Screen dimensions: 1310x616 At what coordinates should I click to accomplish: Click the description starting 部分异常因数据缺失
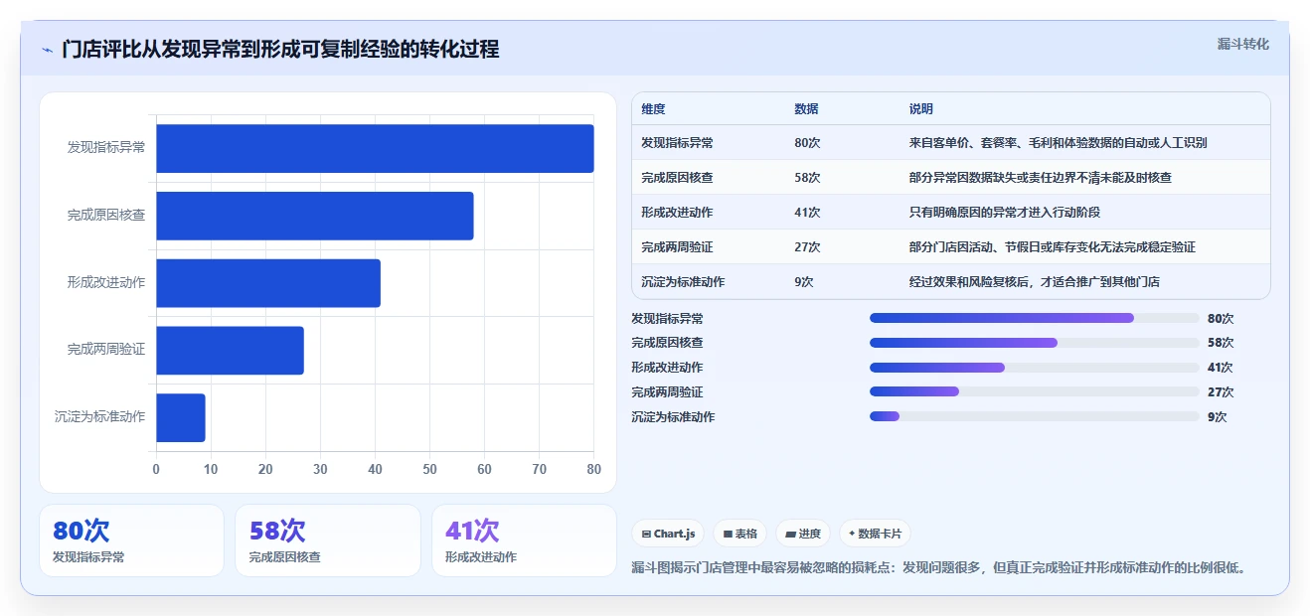1040,178
